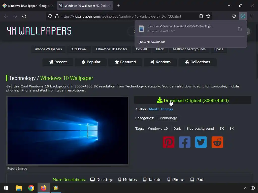Choose iPhone resolutions
Image resolution: width=258 pixels, height=193 pixels.
pos(176,179)
